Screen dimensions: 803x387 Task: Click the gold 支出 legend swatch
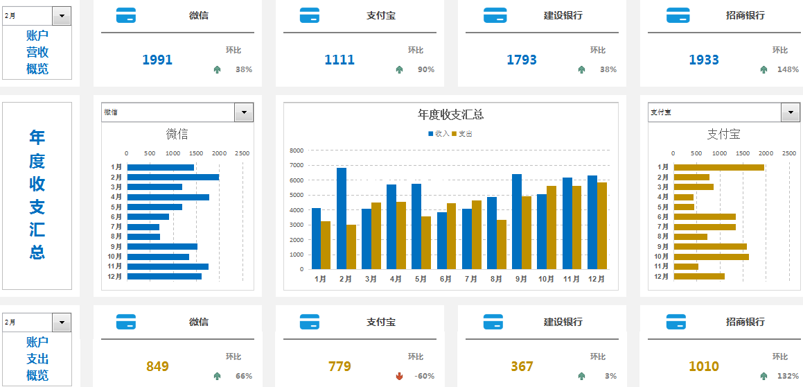455,133
